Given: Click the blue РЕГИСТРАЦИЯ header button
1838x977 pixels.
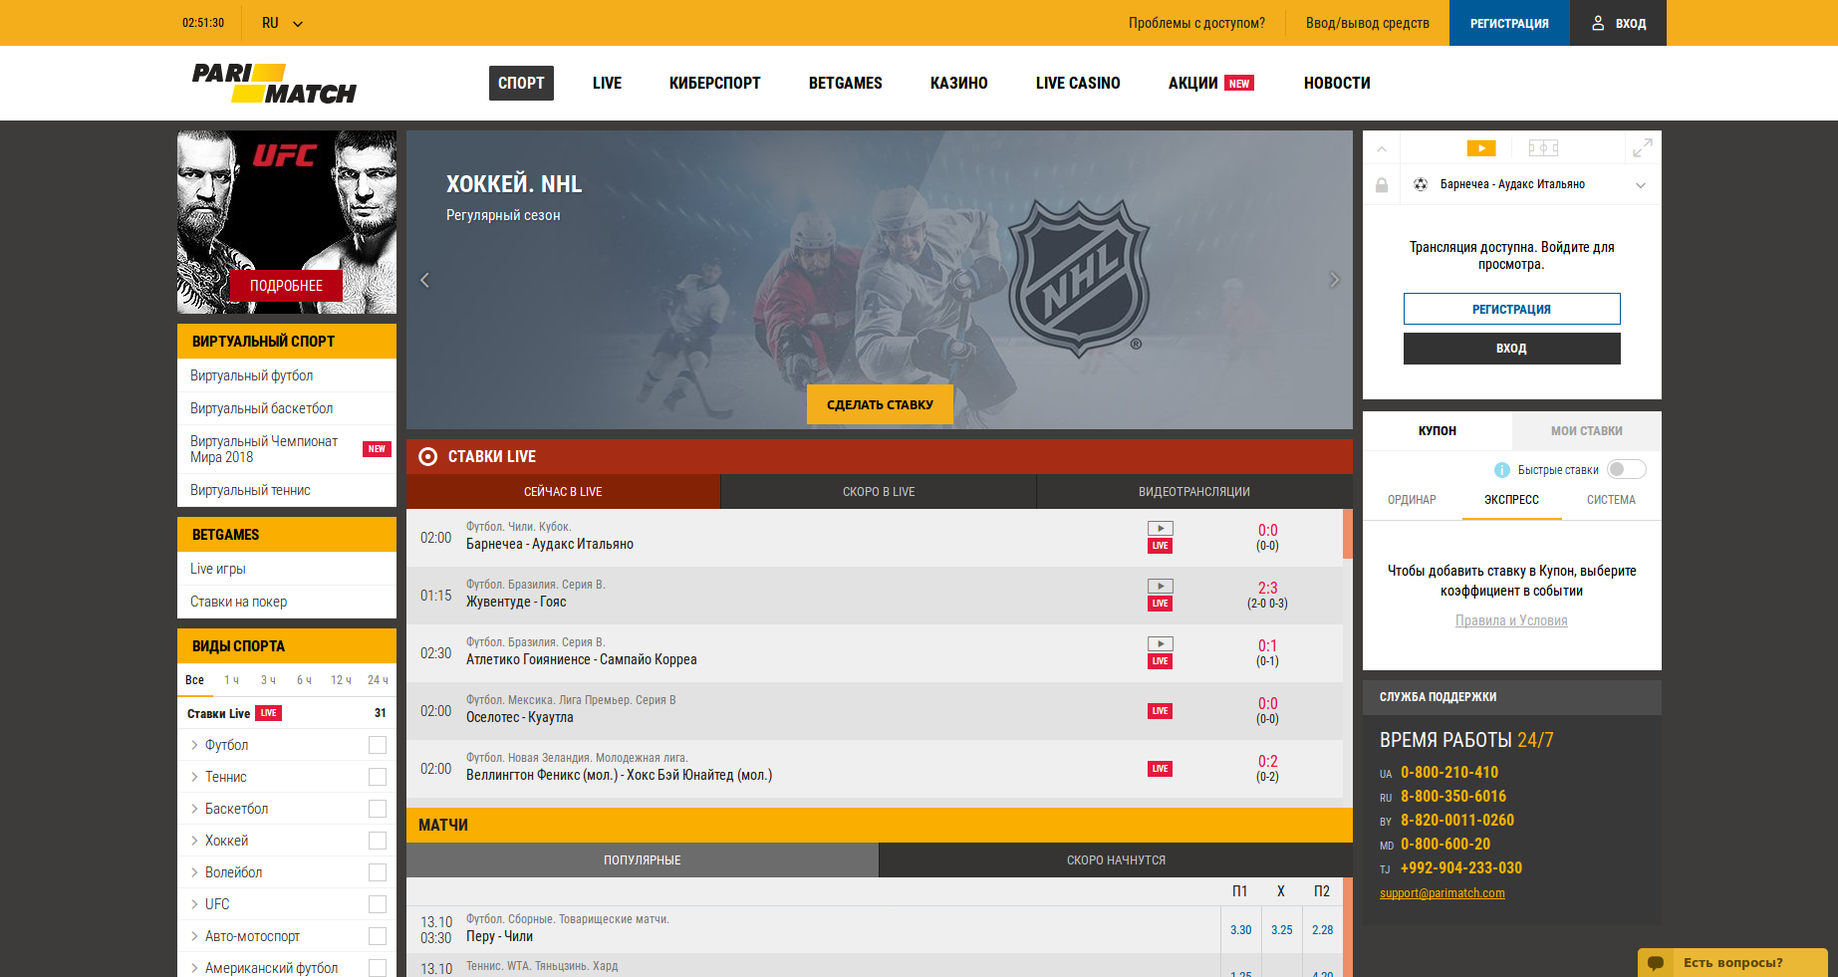Looking at the screenshot, I should coord(1509,23).
